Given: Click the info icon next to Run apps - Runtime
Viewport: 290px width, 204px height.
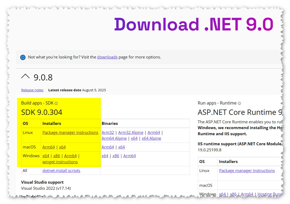Looking at the screenshot, I should click(239, 103).
